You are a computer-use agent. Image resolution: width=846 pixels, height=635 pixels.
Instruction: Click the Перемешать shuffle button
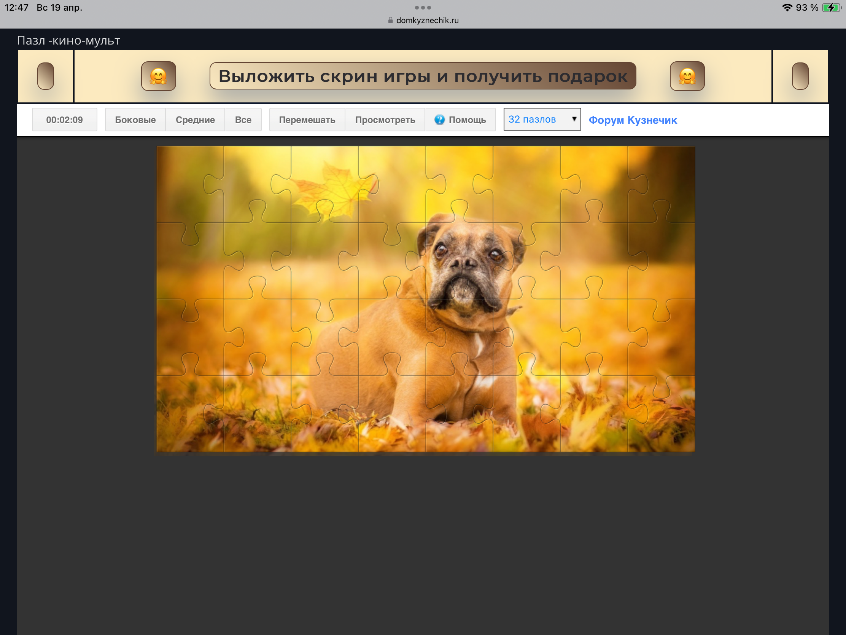pyautogui.click(x=307, y=120)
